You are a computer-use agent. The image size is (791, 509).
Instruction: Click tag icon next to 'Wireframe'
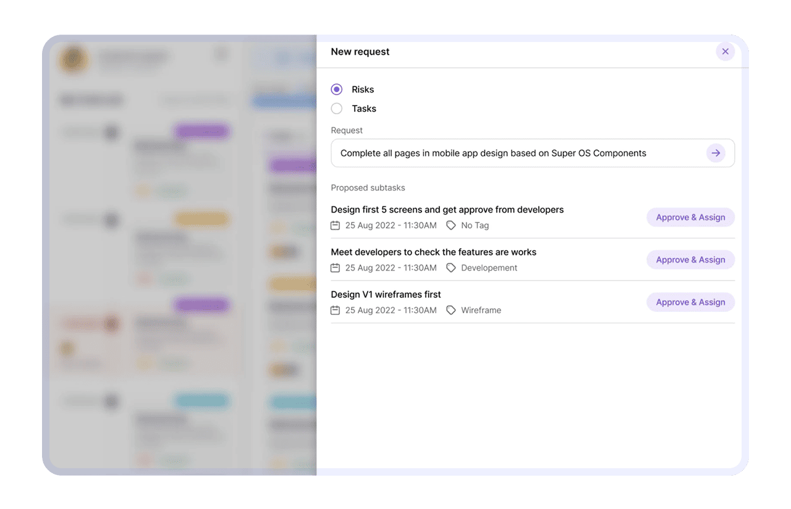[x=451, y=310]
